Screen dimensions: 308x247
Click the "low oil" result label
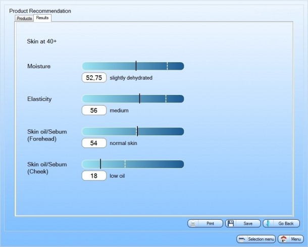(117, 176)
